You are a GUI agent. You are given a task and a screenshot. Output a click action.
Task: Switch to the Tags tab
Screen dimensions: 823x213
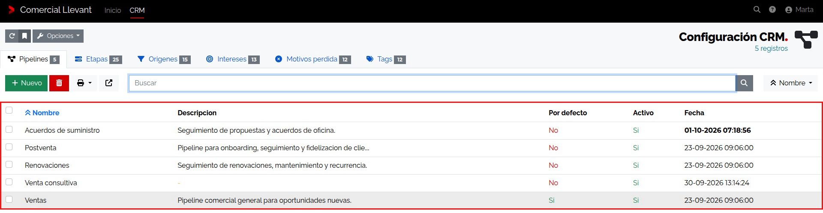[386, 59]
